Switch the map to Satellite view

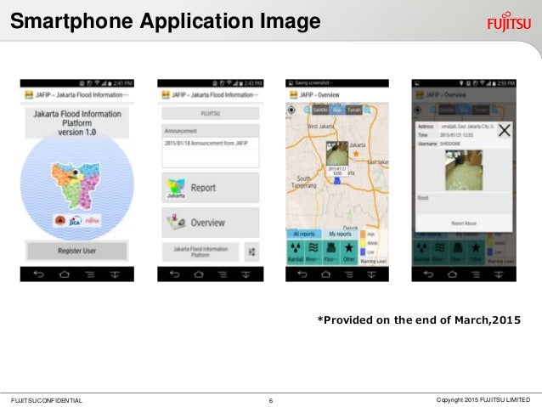pyautogui.click(x=320, y=110)
